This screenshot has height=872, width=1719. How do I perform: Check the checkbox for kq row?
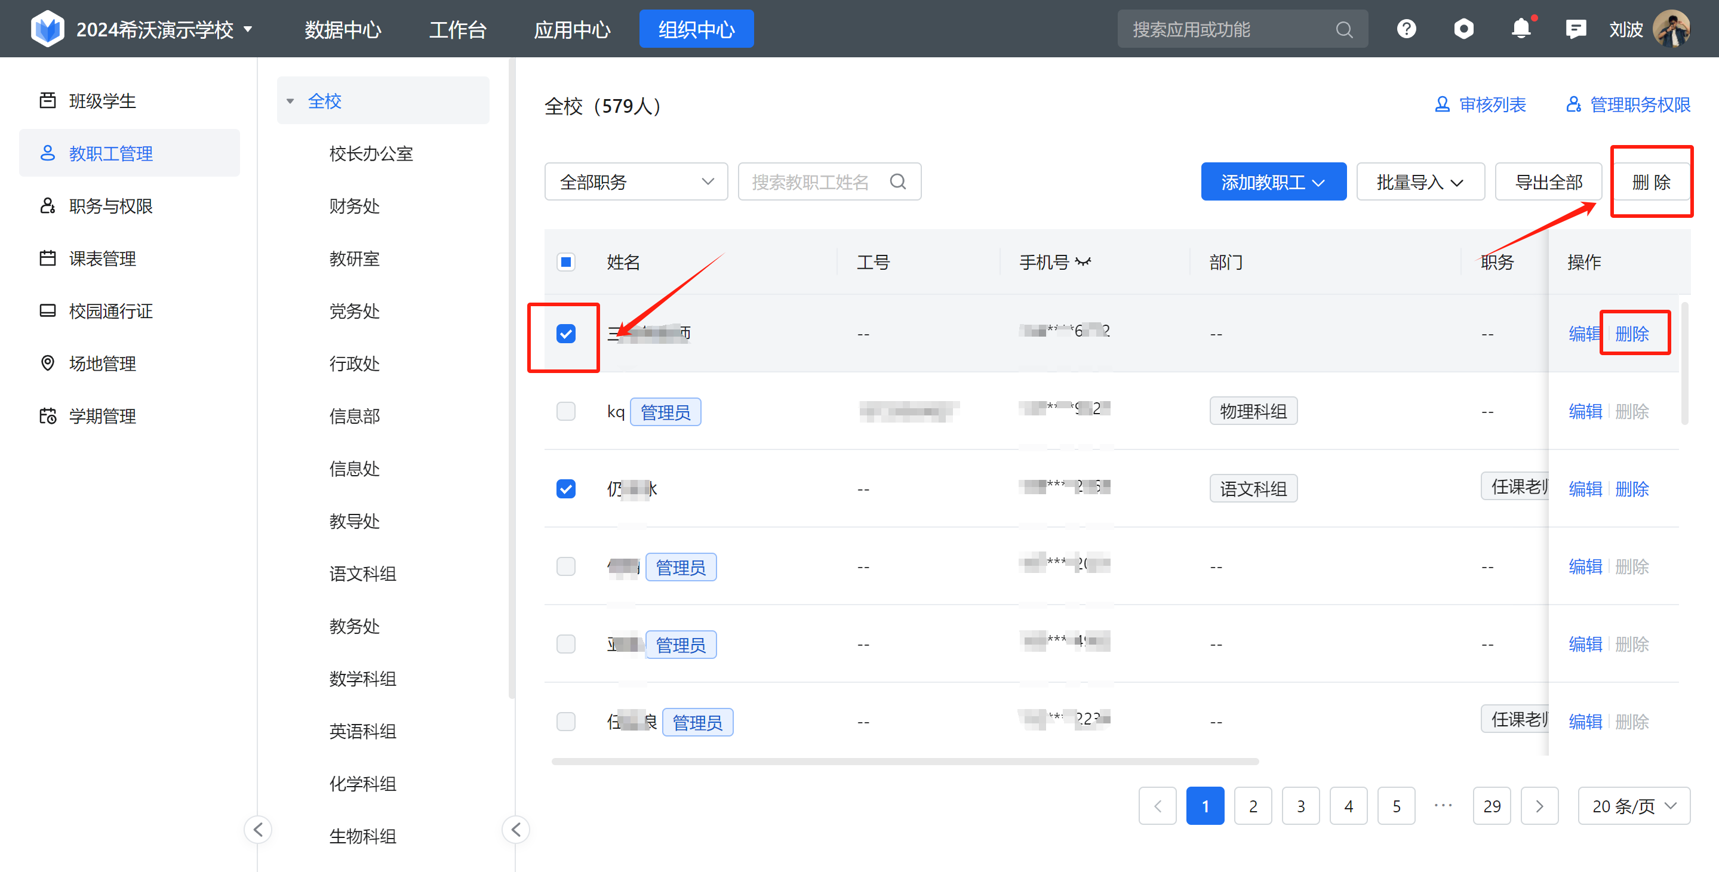coord(566,411)
